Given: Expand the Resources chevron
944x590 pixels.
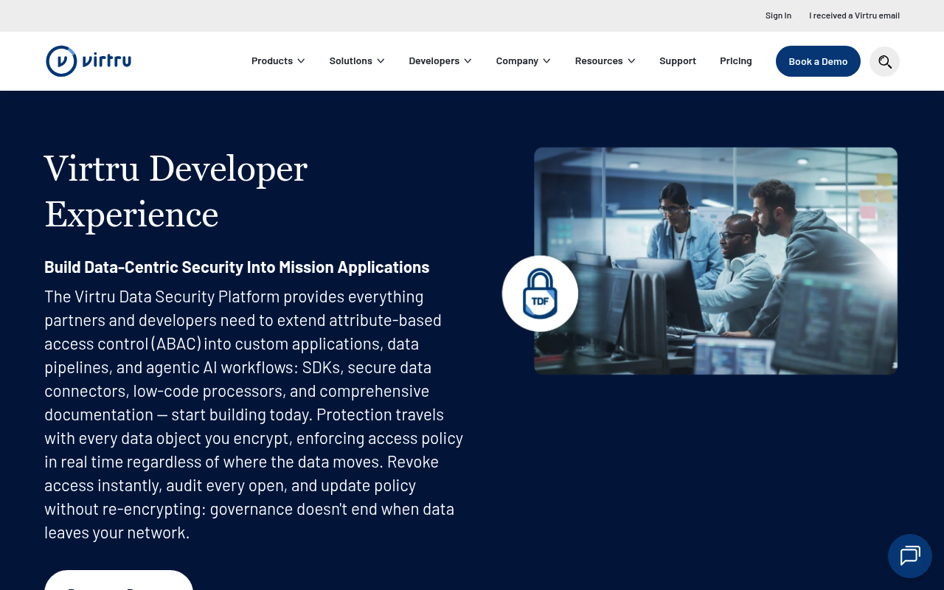Looking at the screenshot, I should coord(631,61).
